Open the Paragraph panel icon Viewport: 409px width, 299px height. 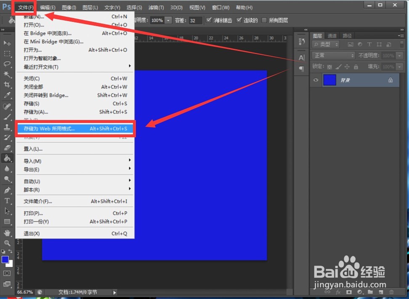coord(302,69)
